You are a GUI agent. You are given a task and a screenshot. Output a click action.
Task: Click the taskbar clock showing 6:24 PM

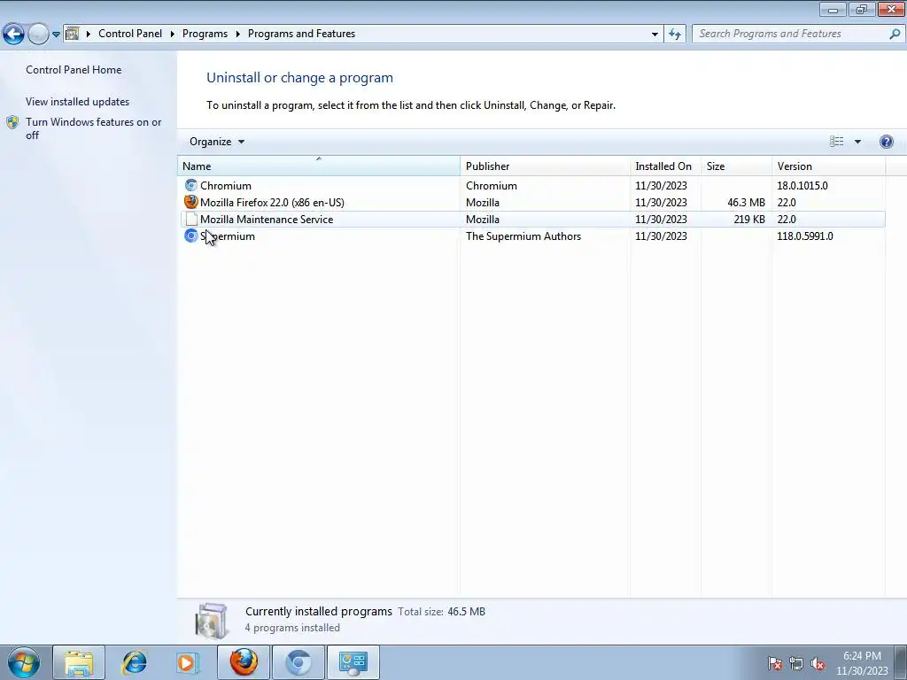tap(861, 663)
